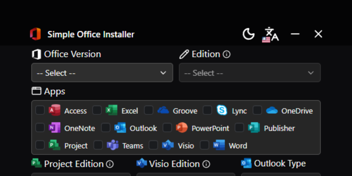Click the Visio Edition heading icon
Screen dimensions: 352x176
(x=142, y=163)
